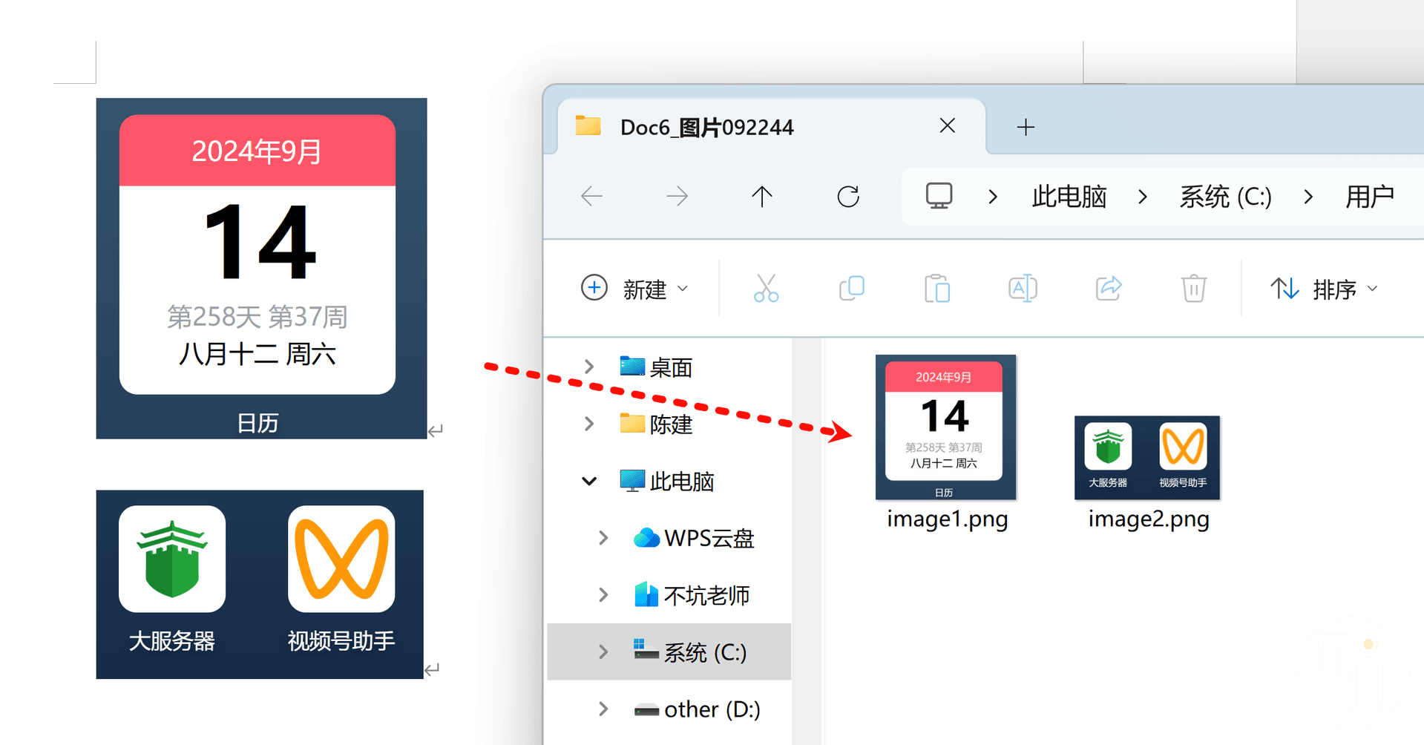Select the image2.png thumbnail
Viewport: 1424px width, 745px height.
[x=1147, y=458]
